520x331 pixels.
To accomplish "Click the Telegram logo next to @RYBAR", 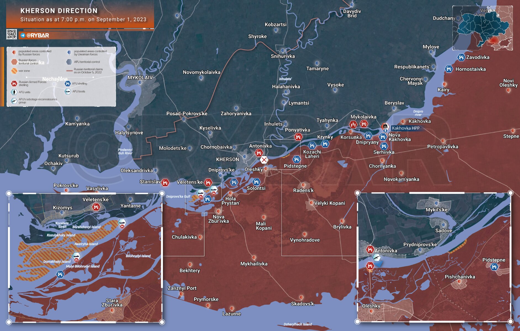I will point(23,35).
